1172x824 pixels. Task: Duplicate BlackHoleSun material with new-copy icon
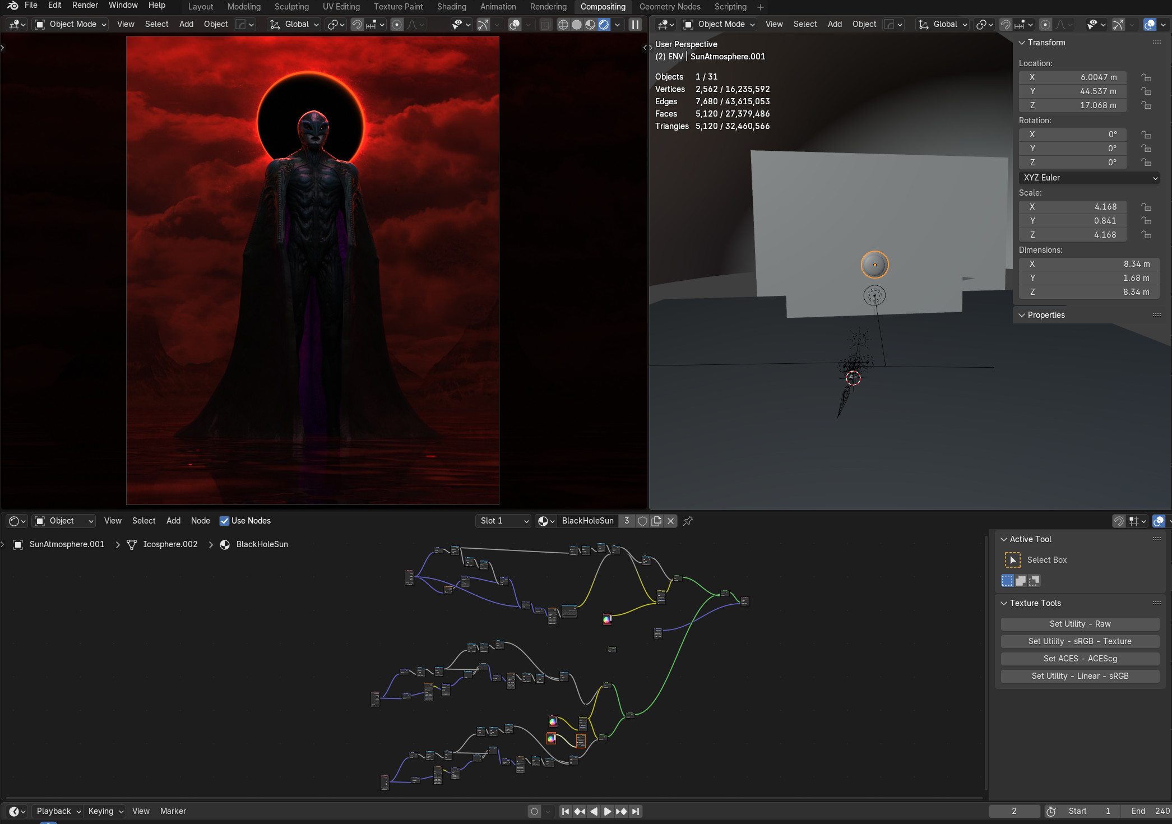656,521
